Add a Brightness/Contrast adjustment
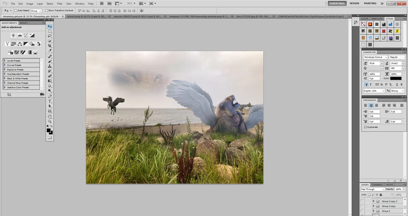Image resolution: width=408 pixels, height=216 pixels. (13, 35)
